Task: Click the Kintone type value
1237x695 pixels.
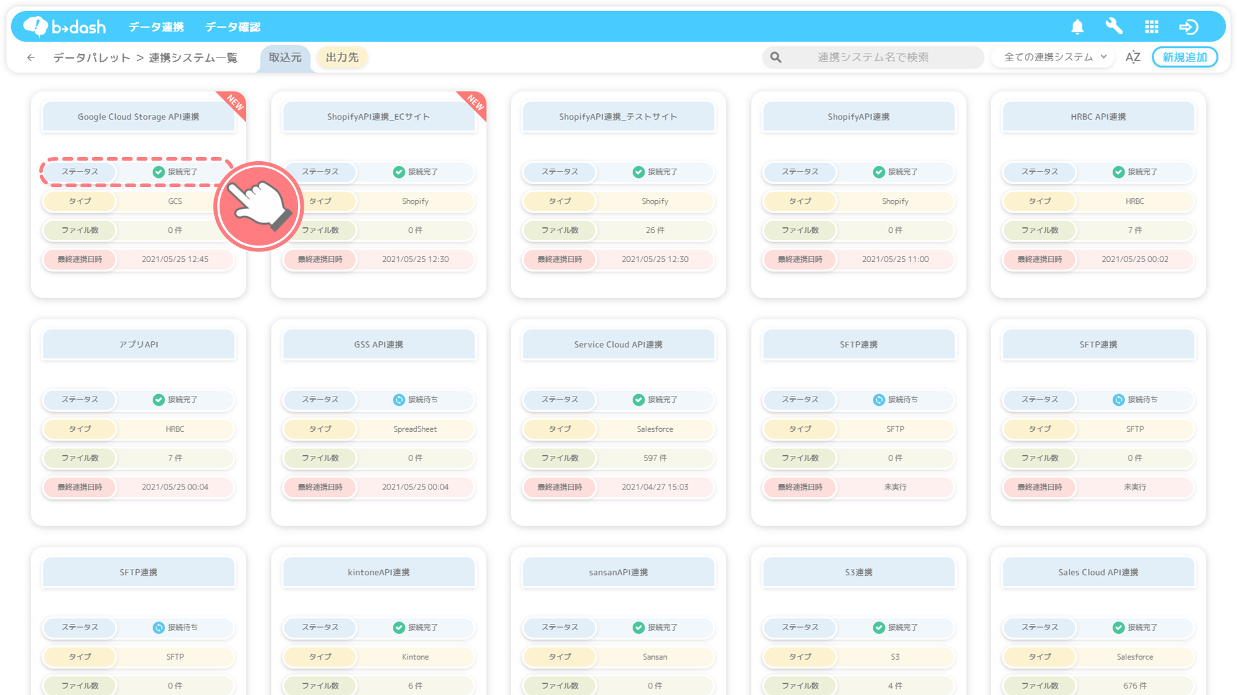Action: point(415,657)
